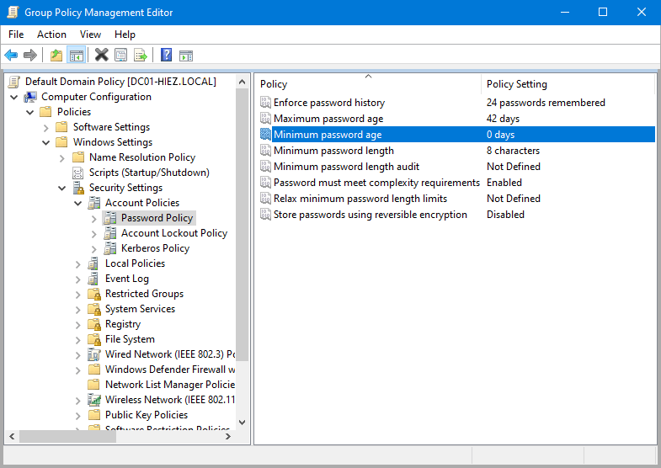The height and width of the screenshot is (468, 661).
Task: Toggle the Show/Hide Action Pane icon
Action: coord(186,56)
